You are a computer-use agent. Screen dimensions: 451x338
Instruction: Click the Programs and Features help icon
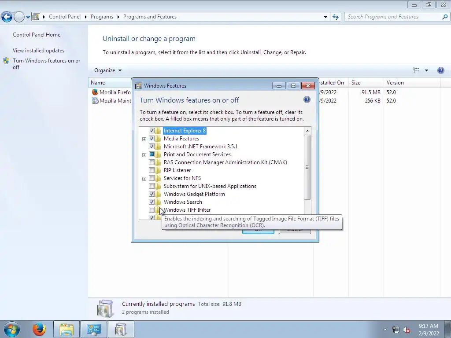440,70
